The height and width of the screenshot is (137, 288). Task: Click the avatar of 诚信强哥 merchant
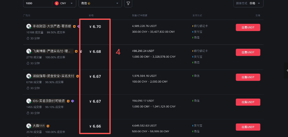(x=29, y=76)
